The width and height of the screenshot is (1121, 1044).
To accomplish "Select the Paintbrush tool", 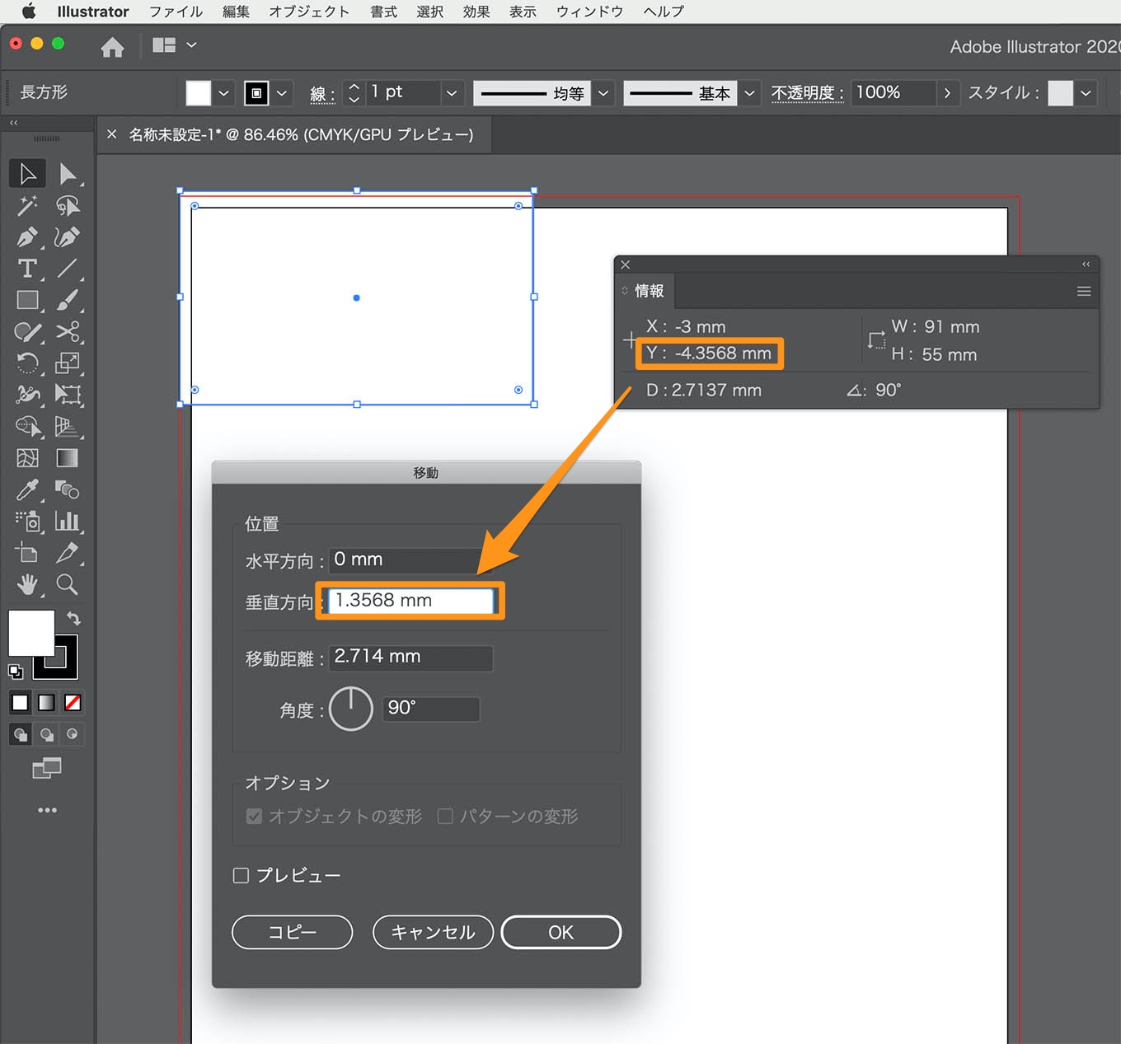I will click(x=68, y=300).
